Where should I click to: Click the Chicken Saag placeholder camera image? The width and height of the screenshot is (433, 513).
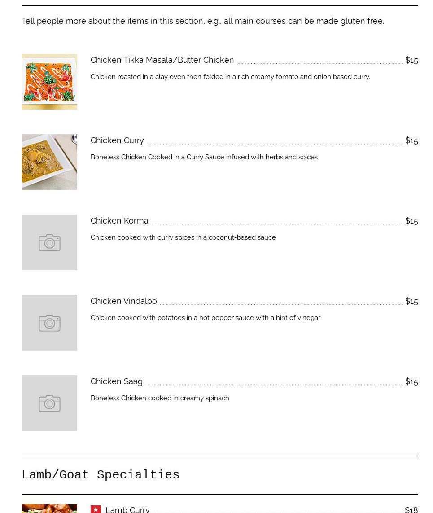coord(49,403)
